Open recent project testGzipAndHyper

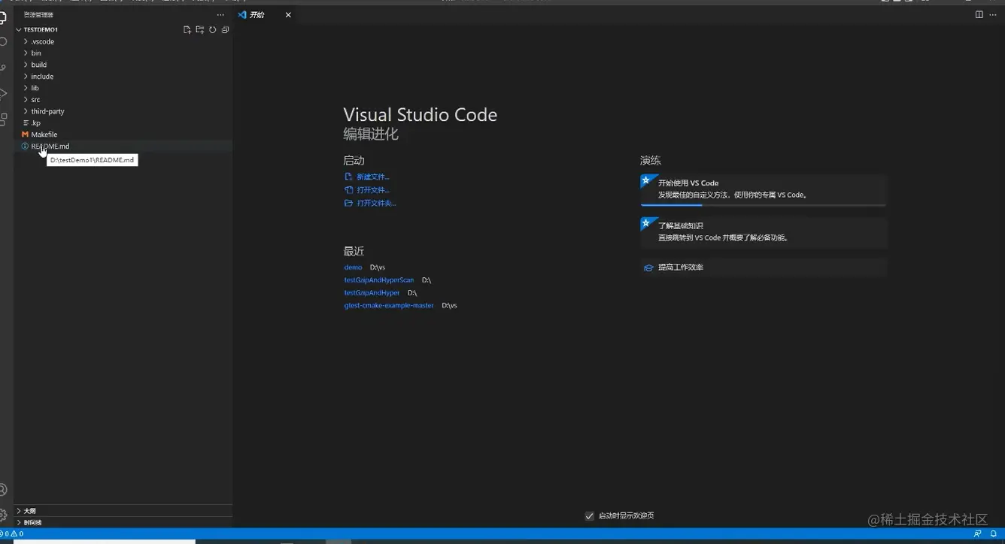point(372,293)
